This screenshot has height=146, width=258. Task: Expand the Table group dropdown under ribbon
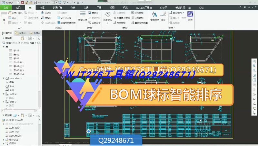point(21,28)
